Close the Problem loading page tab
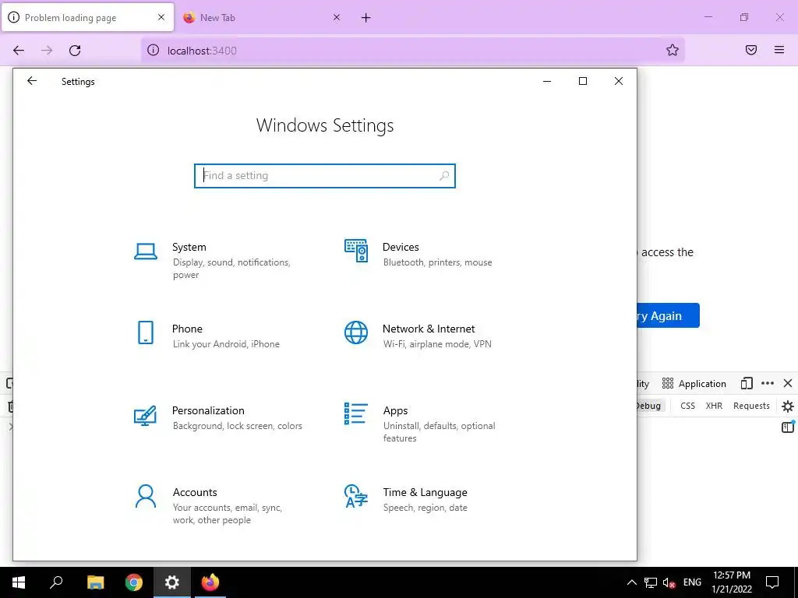The width and height of the screenshot is (798, 598). (x=161, y=17)
